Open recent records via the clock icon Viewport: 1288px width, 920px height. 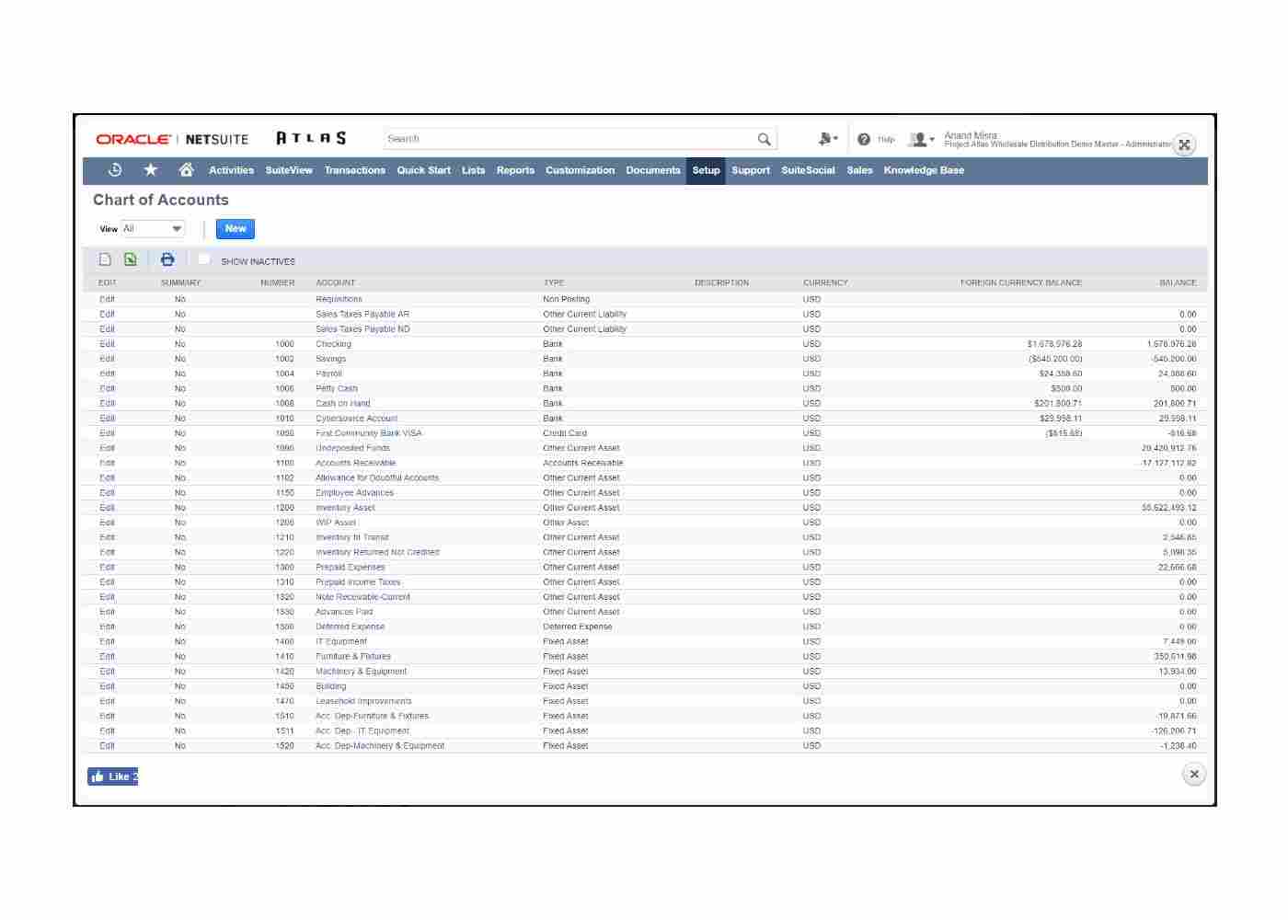pos(114,170)
